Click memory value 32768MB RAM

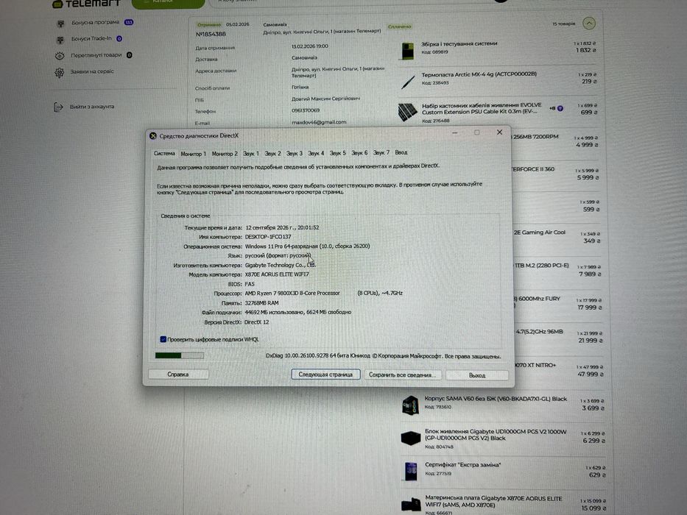(261, 303)
